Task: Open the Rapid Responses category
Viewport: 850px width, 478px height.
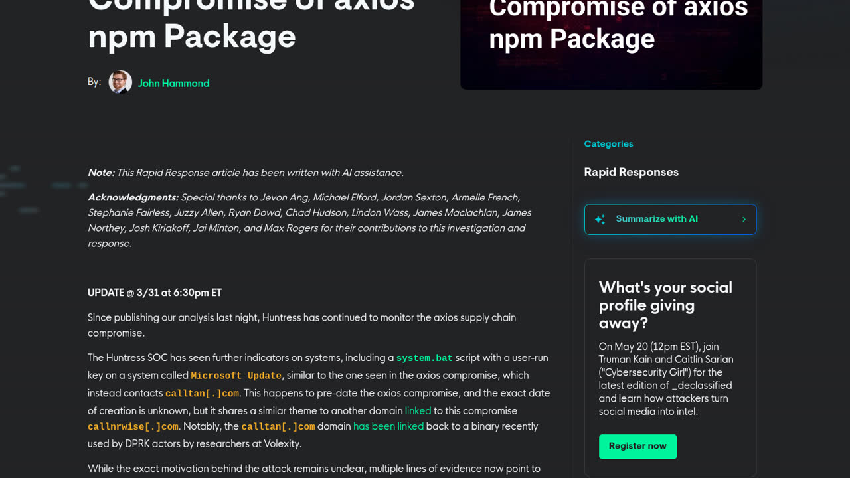Action: 631,172
